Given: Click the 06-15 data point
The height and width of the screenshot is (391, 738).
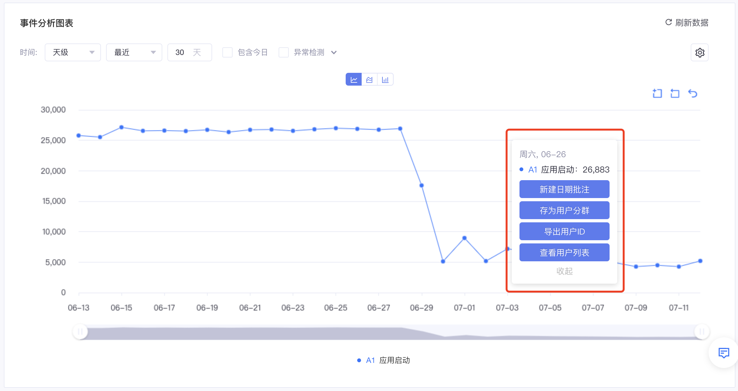Looking at the screenshot, I should pos(121,127).
